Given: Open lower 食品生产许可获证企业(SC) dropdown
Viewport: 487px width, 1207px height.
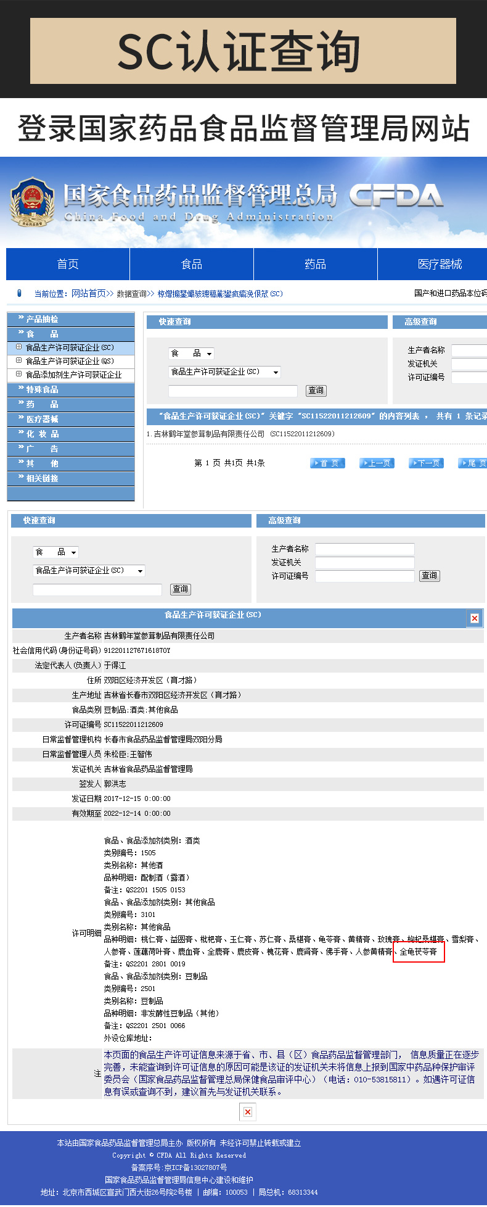Looking at the screenshot, I should click(89, 571).
